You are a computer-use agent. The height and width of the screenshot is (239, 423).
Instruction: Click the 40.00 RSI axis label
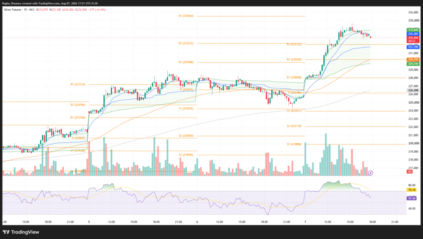(x=412, y=208)
